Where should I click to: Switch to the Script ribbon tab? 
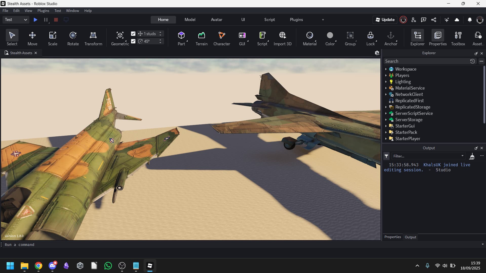click(269, 20)
